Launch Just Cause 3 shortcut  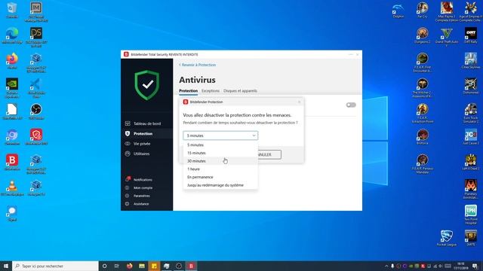471,137
